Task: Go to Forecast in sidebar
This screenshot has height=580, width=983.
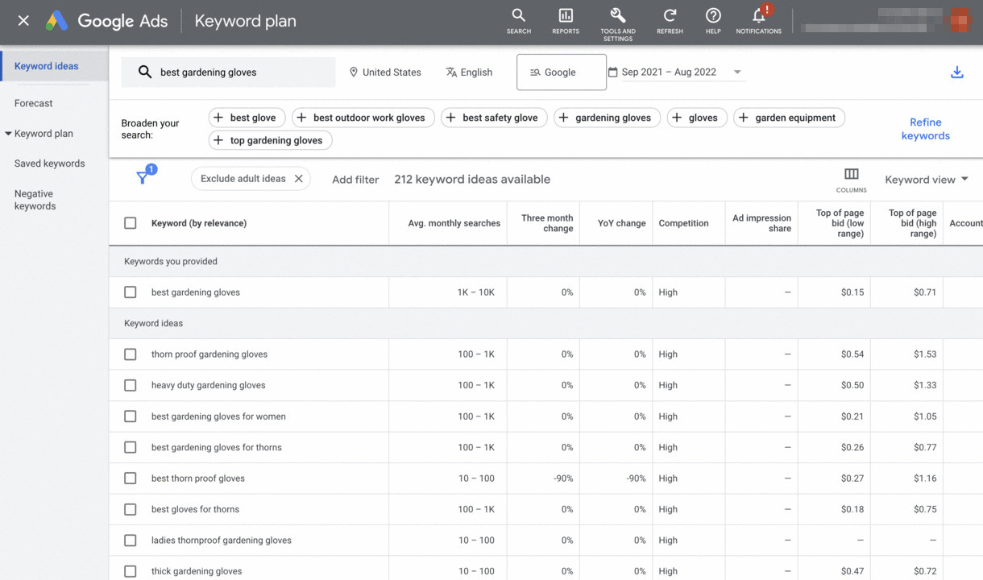Action: point(34,103)
